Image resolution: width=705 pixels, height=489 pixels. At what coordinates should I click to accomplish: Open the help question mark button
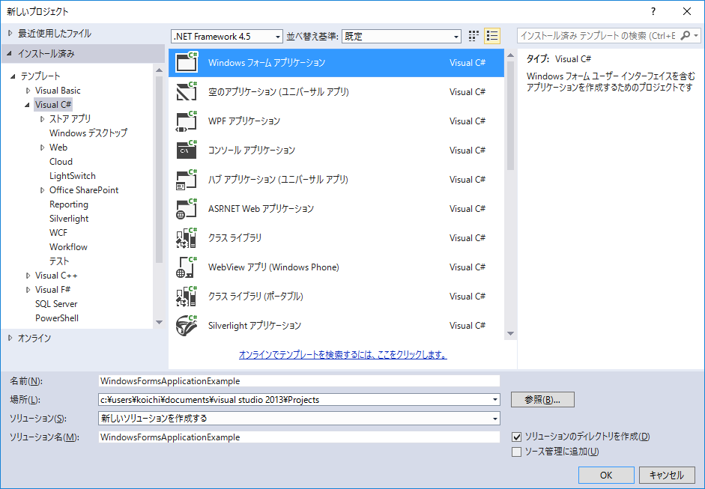(653, 12)
